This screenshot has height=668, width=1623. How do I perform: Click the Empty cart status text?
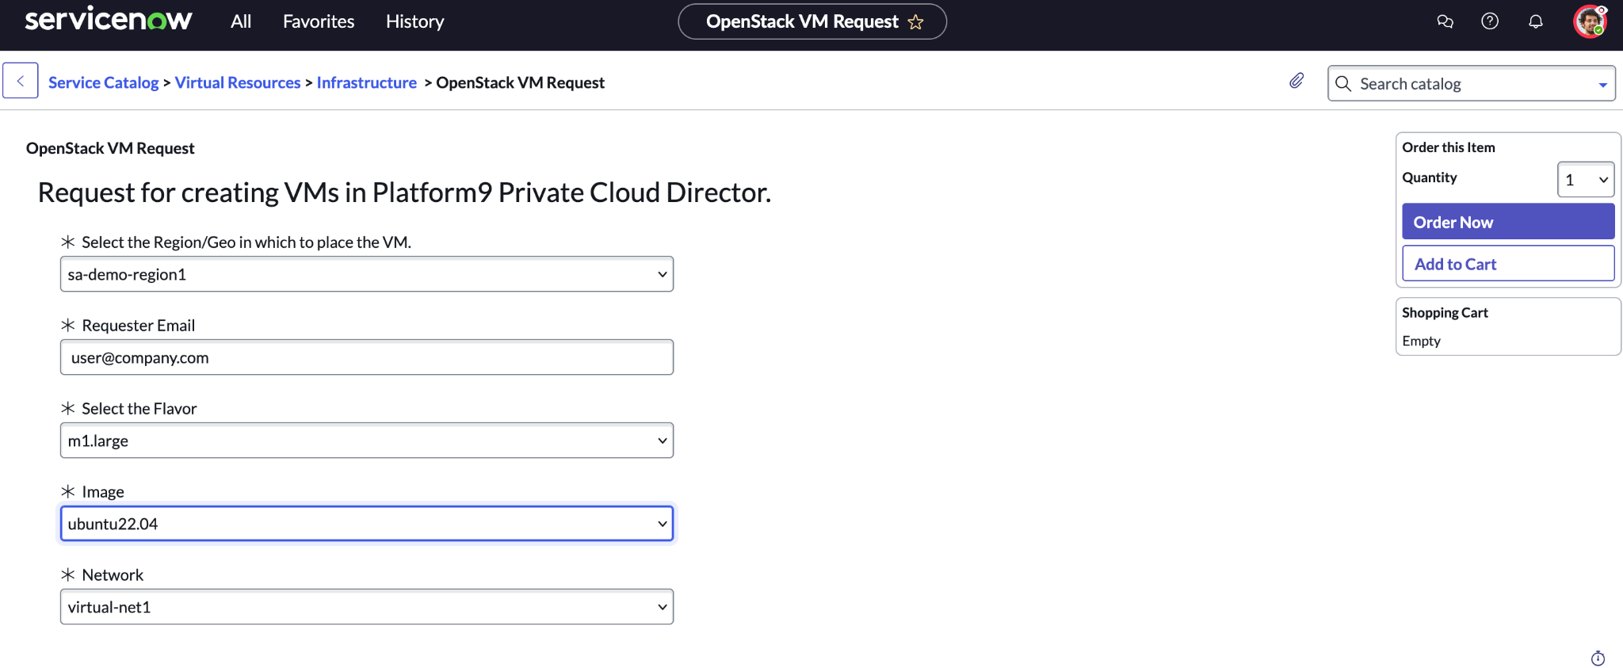(x=1421, y=341)
